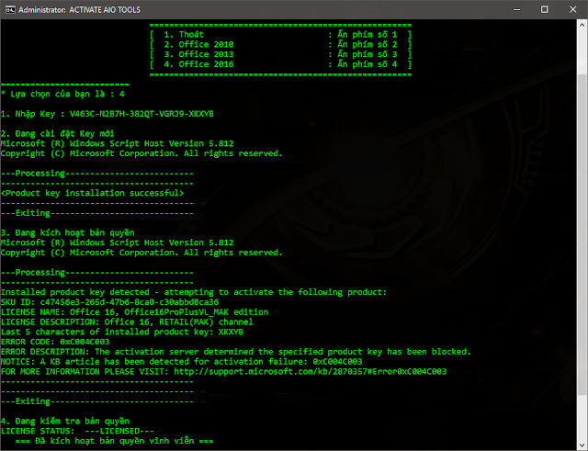Close the ACTIVATE AIO TOOLS window
Image resolution: width=588 pixels, height=451 pixels.
573,10
